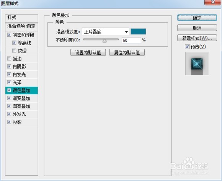
Task: Cancel the dialog with 取消
Action: (197, 28)
